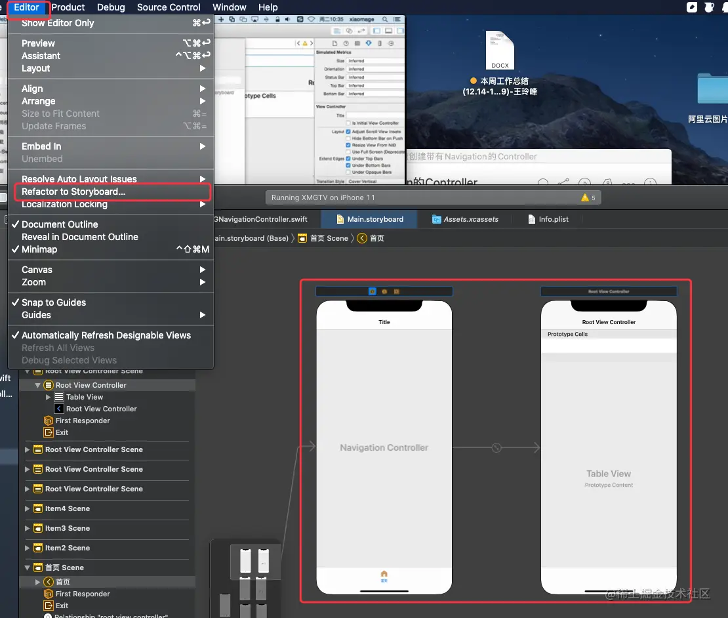Collapse the Root View Controller tree item
The image size is (728, 618).
(x=37, y=385)
